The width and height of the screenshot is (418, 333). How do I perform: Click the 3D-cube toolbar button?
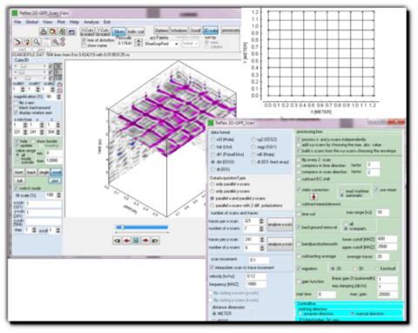(x=211, y=31)
